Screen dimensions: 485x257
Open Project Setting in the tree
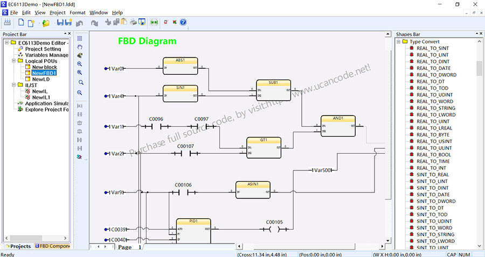point(43,49)
